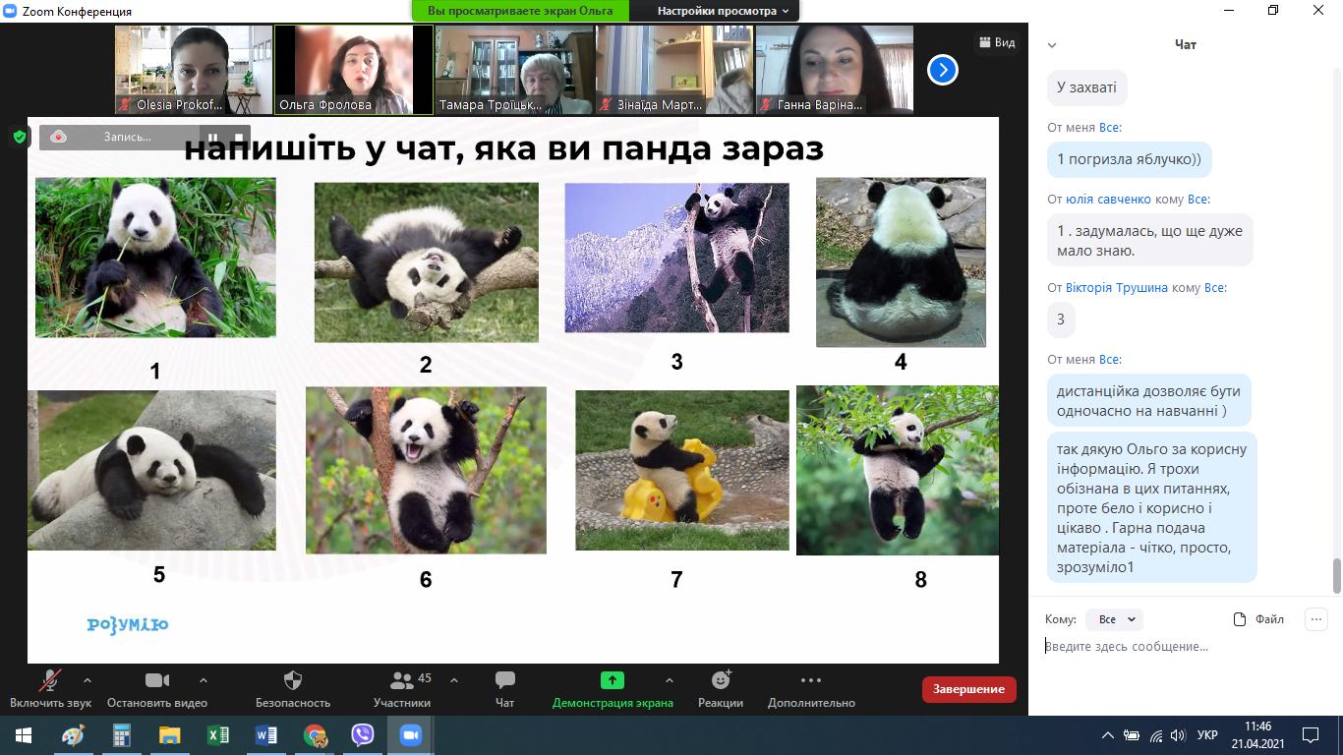
Task: Expand the audio settings arrow
Action: click(x=88, y=680)
